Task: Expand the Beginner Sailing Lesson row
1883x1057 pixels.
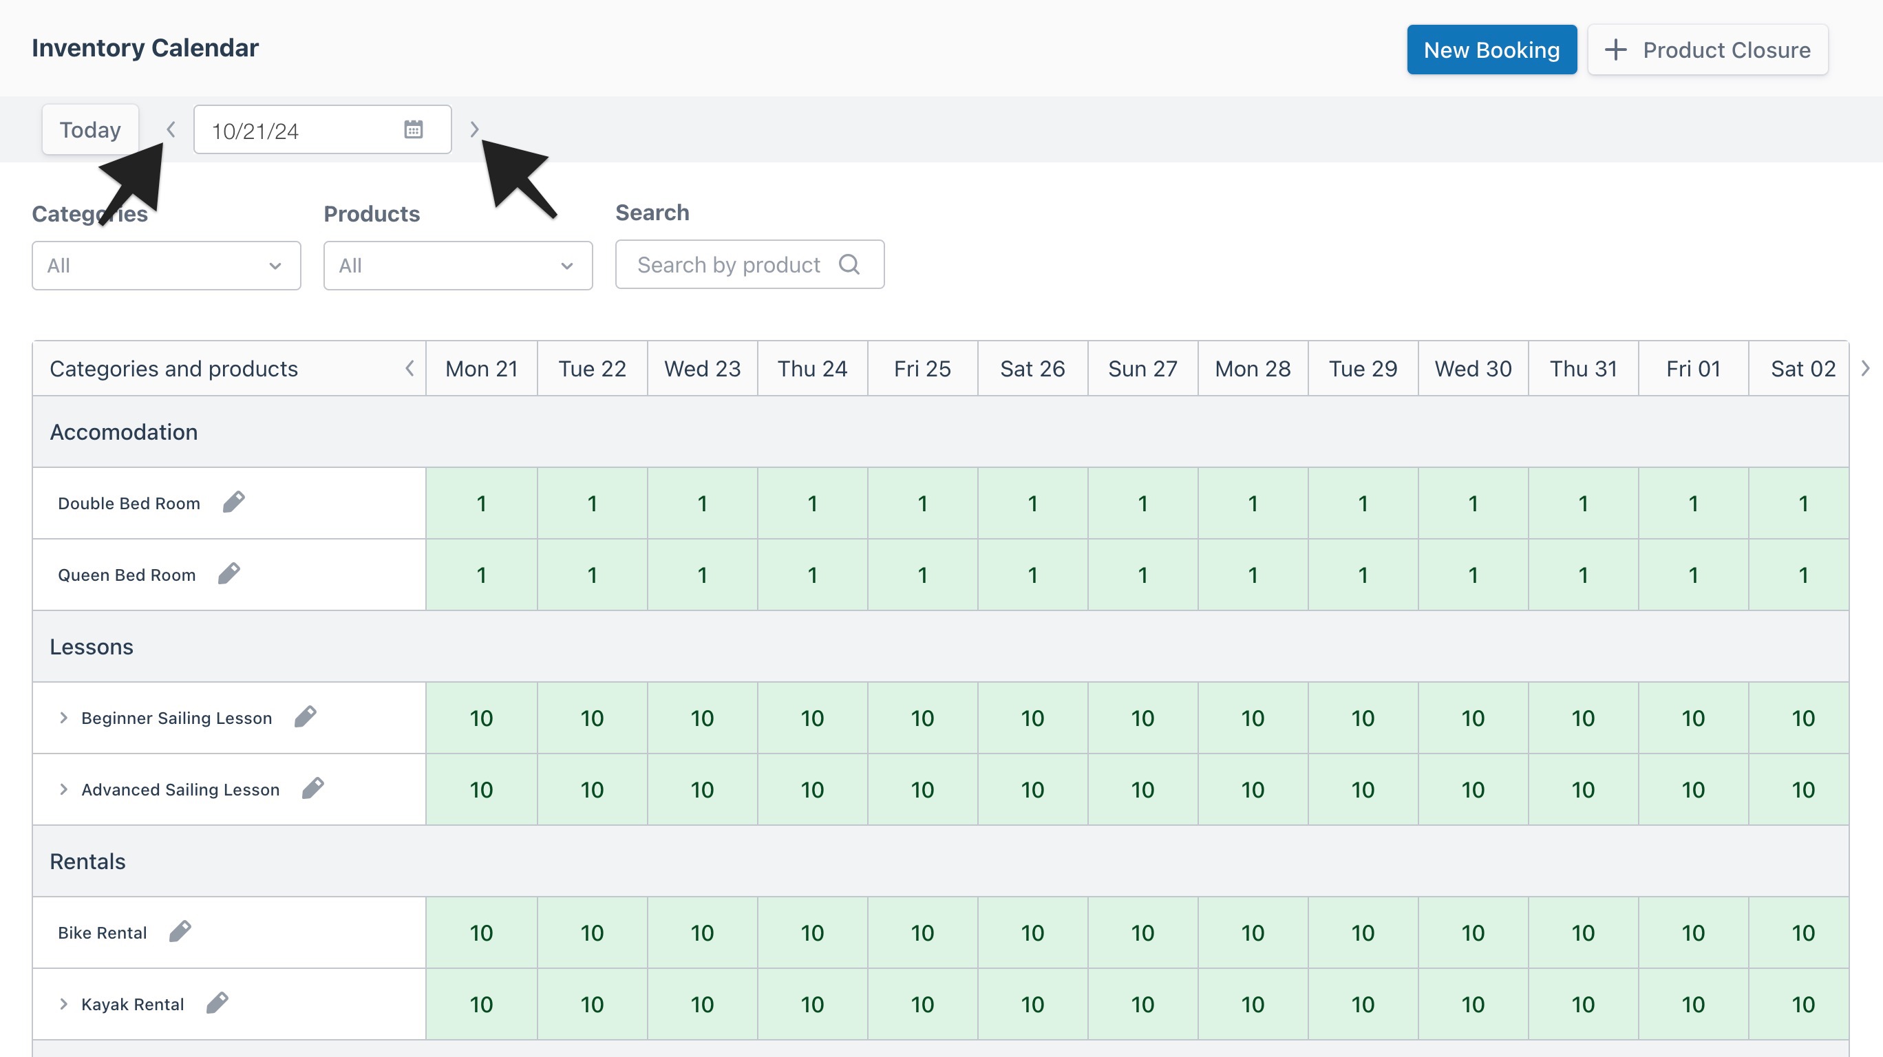Action: click(x=63, y=718)
